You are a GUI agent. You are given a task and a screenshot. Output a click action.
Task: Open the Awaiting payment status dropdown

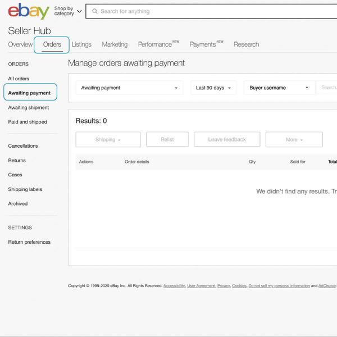point(129,88)
